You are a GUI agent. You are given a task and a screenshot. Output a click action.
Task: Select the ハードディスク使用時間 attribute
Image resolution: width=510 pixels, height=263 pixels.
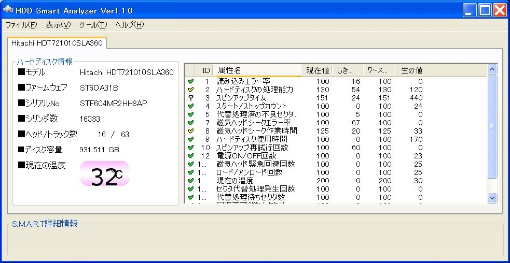[252, 139]
